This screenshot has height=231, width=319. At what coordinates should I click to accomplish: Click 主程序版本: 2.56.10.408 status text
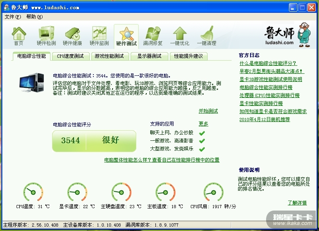click(31, 225)
